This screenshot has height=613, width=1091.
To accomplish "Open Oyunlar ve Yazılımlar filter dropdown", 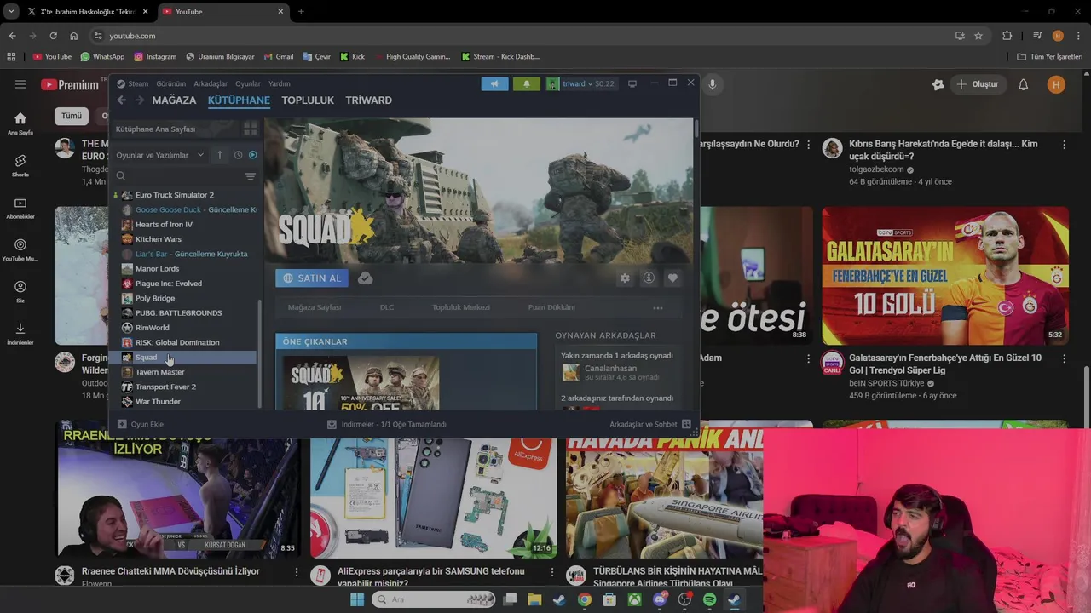I will click(x=160, y=155).
